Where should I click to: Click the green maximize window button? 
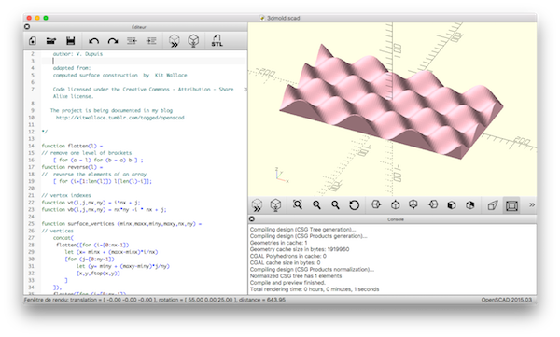click(46, 18)
